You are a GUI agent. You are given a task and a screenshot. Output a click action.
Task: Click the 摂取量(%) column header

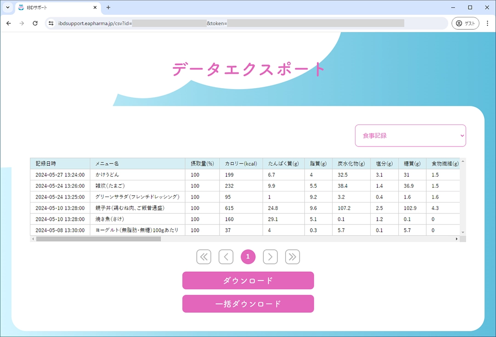pos(203,163)
